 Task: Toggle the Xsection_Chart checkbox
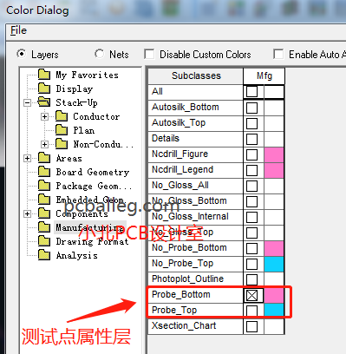(x=251, y=326)
